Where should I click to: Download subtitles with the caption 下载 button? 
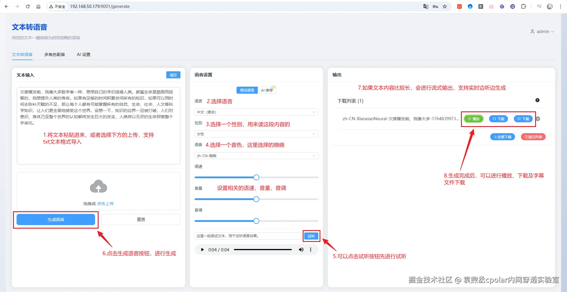tap(523, 119)
